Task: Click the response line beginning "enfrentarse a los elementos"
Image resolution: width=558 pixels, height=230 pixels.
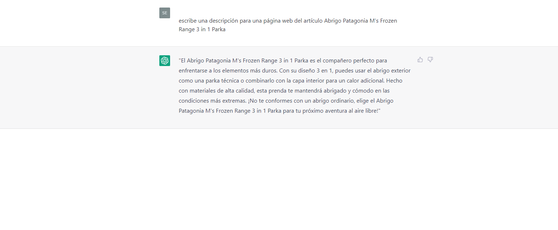Action: click(295, 70)
